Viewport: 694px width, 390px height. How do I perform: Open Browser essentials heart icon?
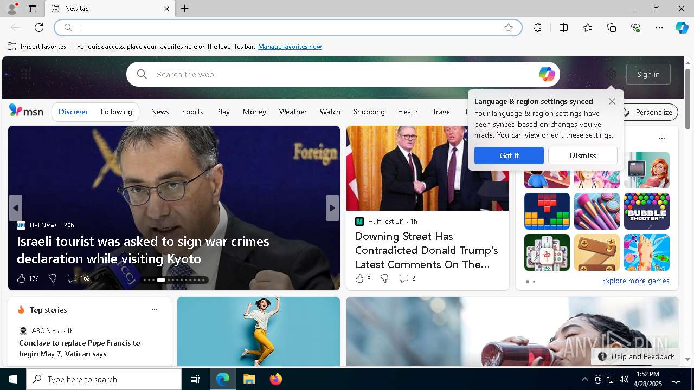635,28
